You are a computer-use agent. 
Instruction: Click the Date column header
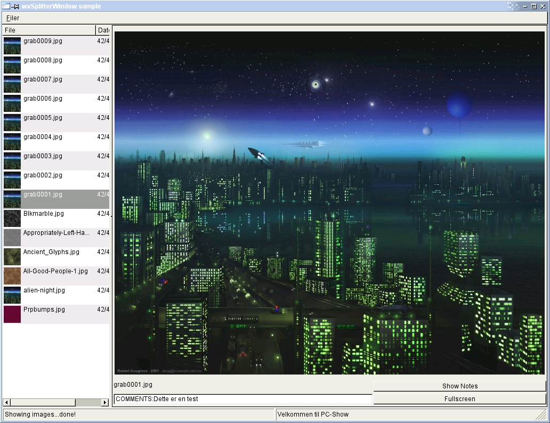(x=103, y=30)
